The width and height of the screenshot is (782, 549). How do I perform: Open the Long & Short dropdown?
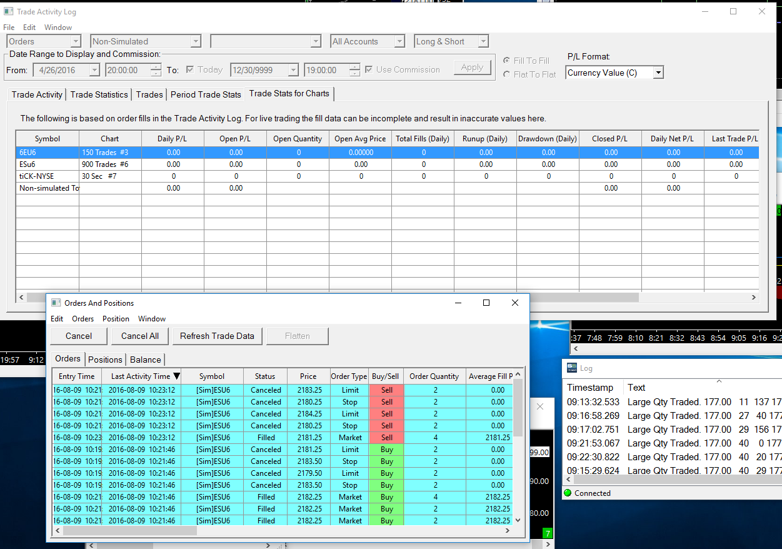pos(483,42)
